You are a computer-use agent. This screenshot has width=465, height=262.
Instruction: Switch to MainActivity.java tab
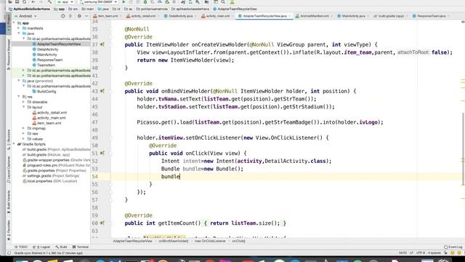pos(353,16)
